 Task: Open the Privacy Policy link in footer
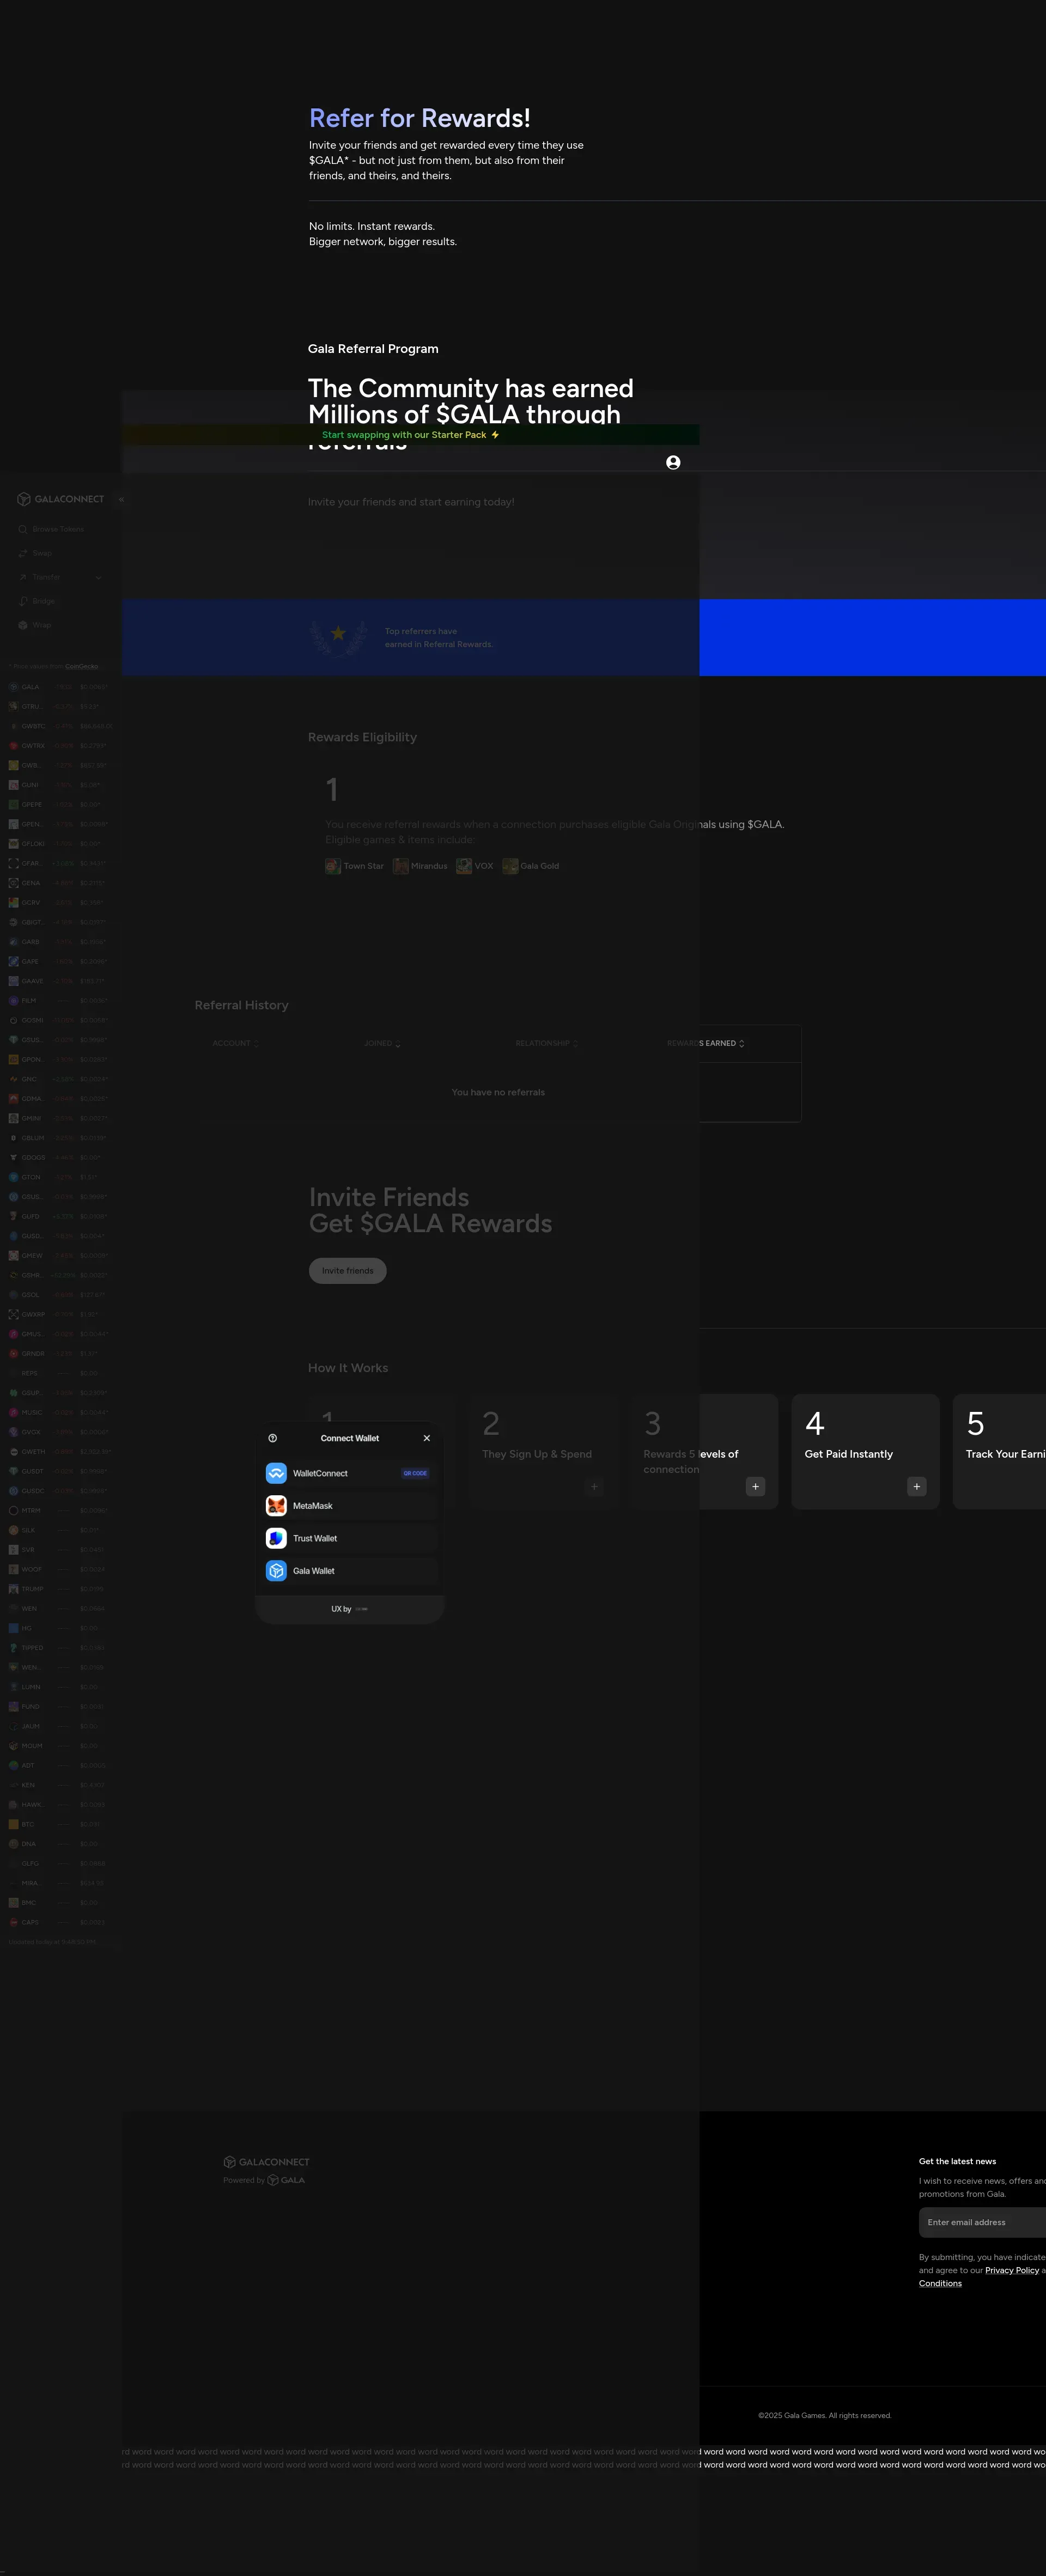pos(1011,2270)
